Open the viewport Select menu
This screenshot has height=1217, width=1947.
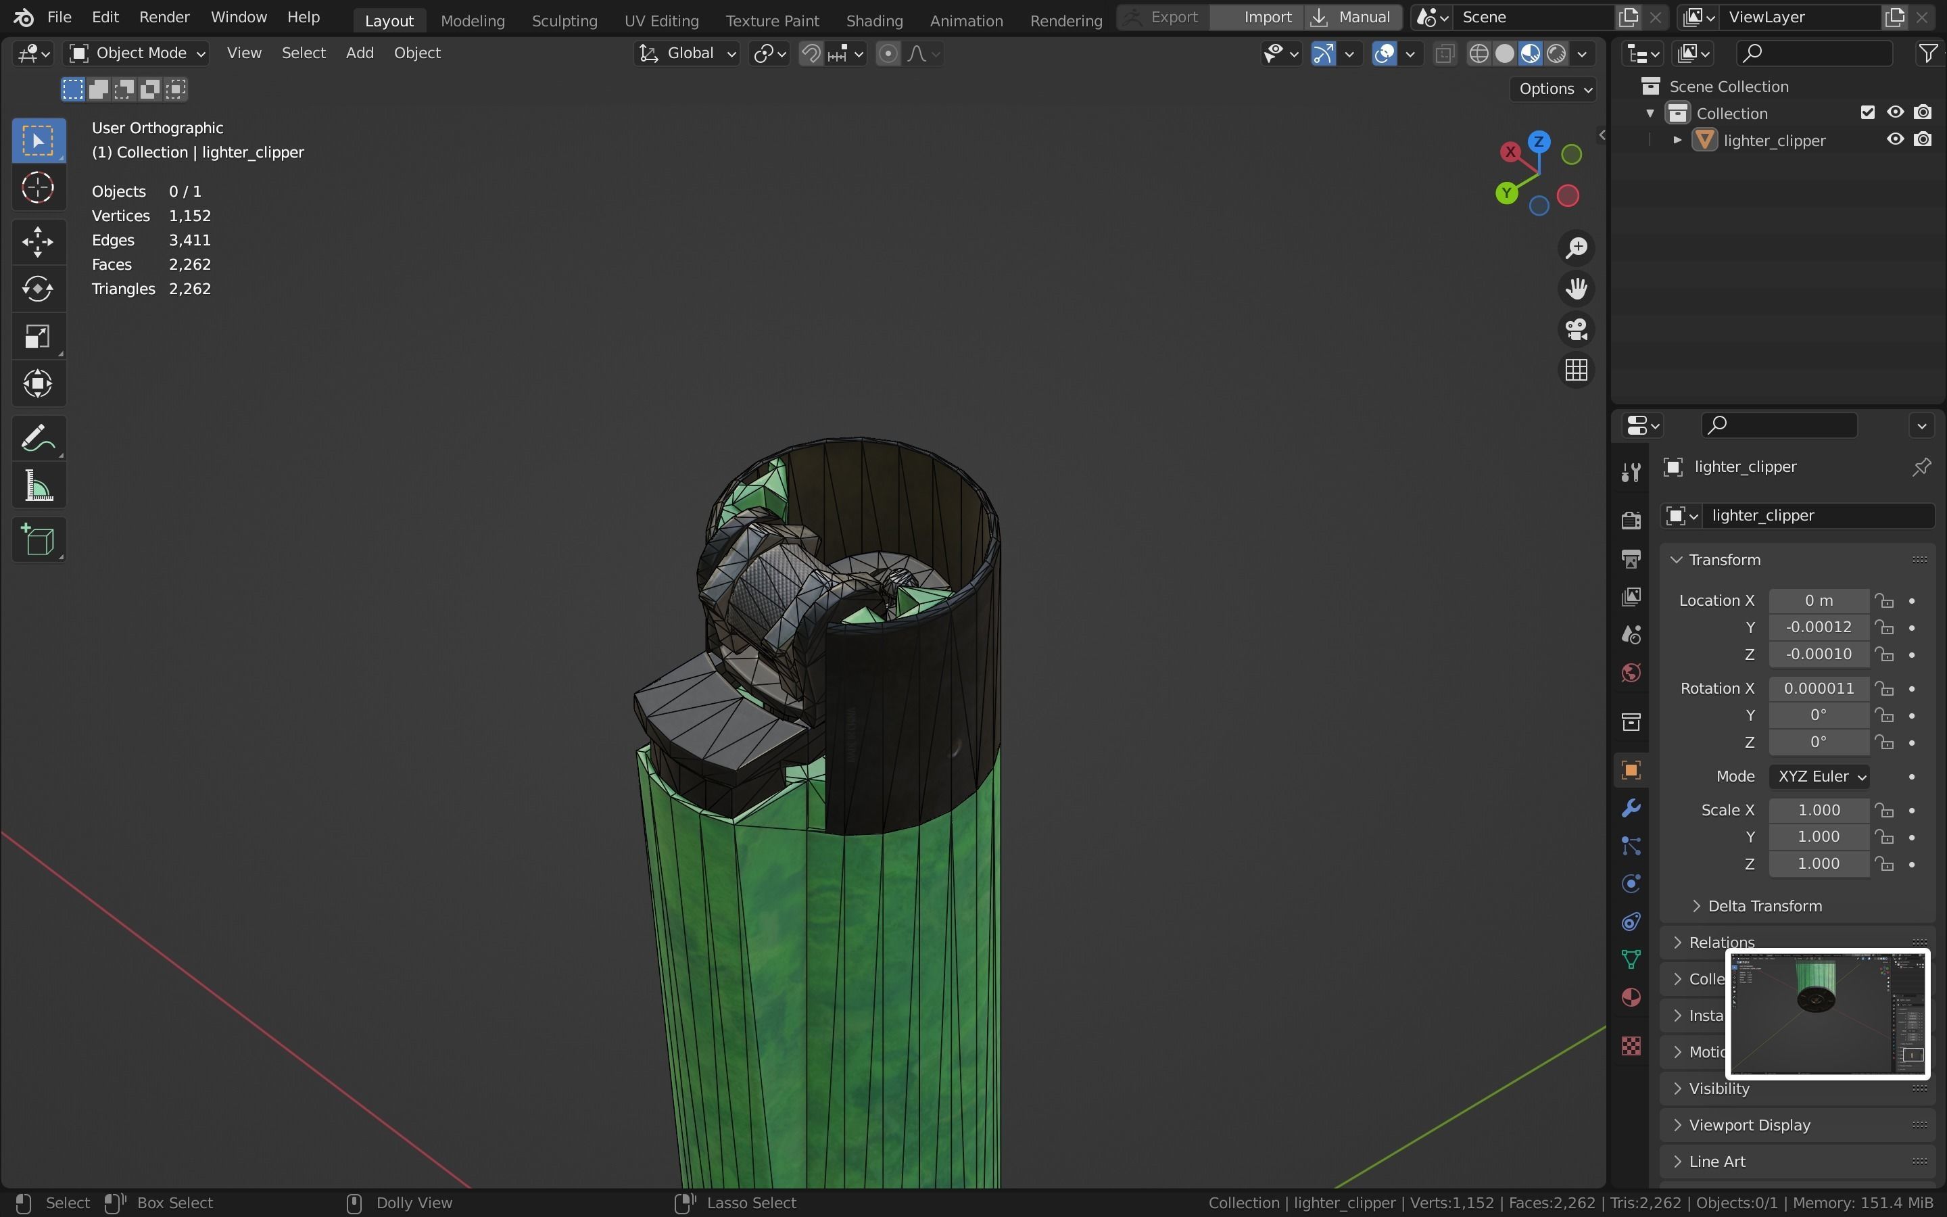coord(304,53)
